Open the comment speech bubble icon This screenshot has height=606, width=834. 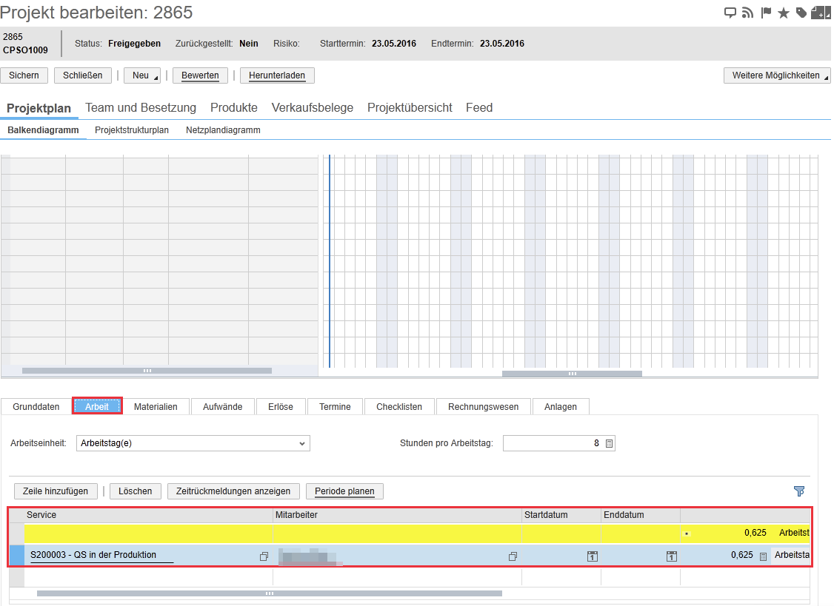point(730,13)
